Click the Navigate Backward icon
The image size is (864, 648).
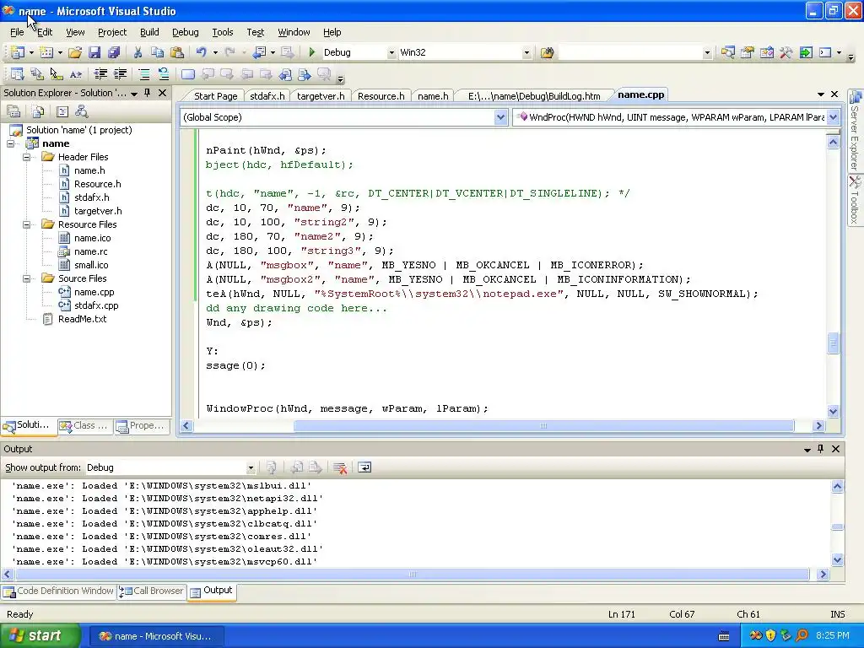point(259,52)
